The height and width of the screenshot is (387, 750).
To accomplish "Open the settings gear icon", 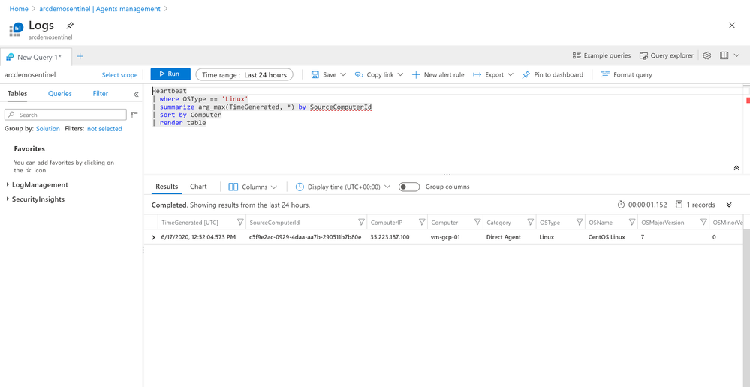I will point(707,56).
